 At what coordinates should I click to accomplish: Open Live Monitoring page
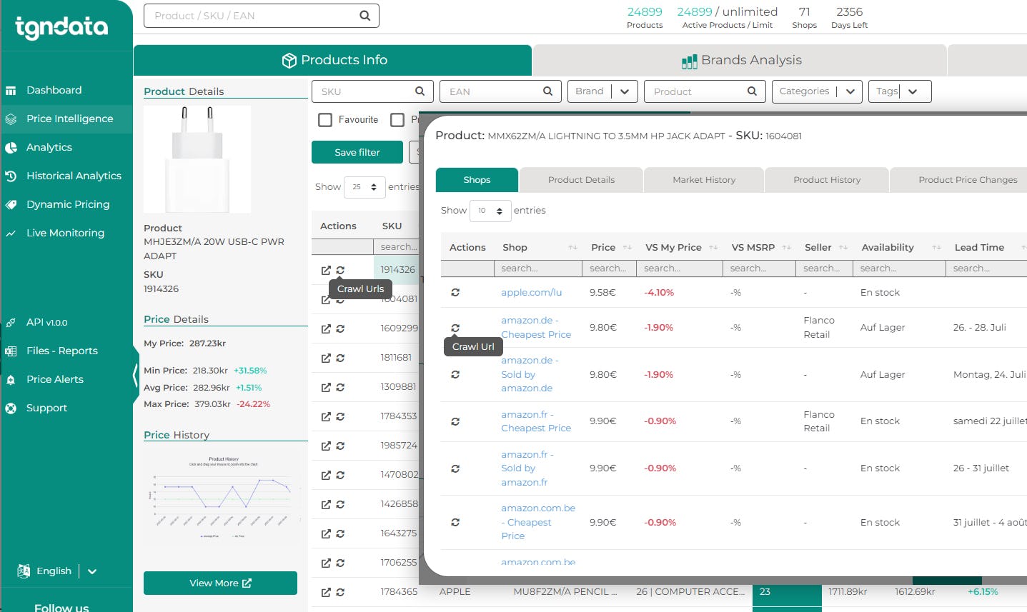pos(65,233)
